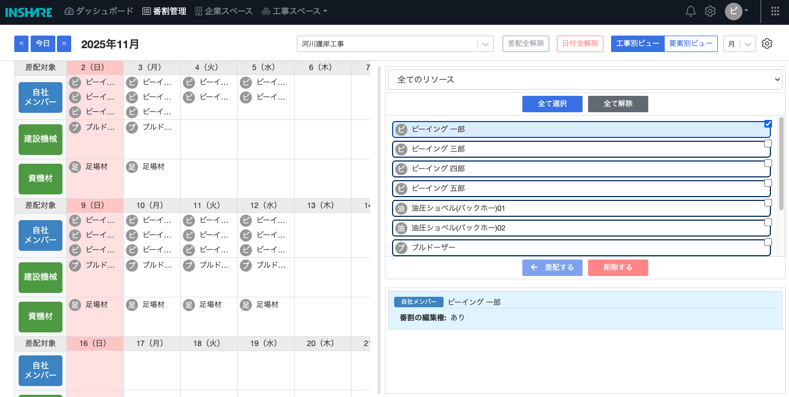The height and width of the screenshot is (397, 789).
Task: Click 足場材 icon on 10（月）
Action: pyautogui.click(x=132, y=305)
